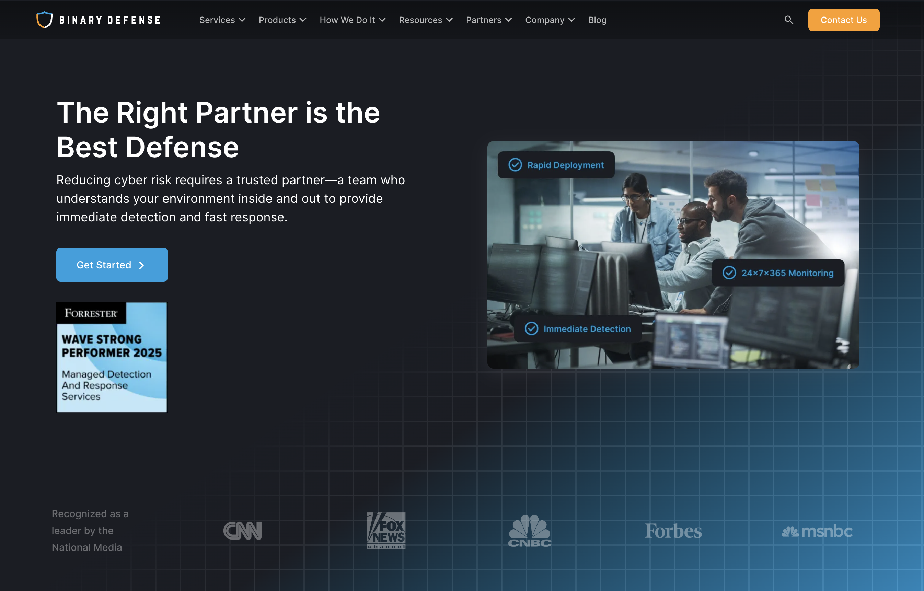Screen dimensions: 924x591
Task: Open the Forrester Wave Strong Performer badge
Action: [112, 357]
